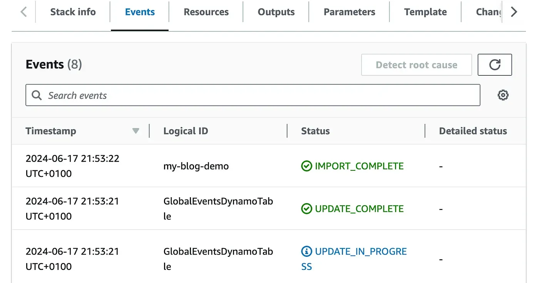This screenshot has width=539, height=283.
Task: Click the magnifier icon in the search box
Action: pos(37,95)
